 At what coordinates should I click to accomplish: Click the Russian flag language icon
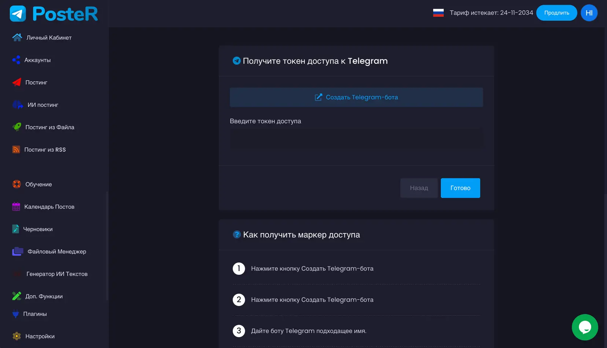[439, 13]
